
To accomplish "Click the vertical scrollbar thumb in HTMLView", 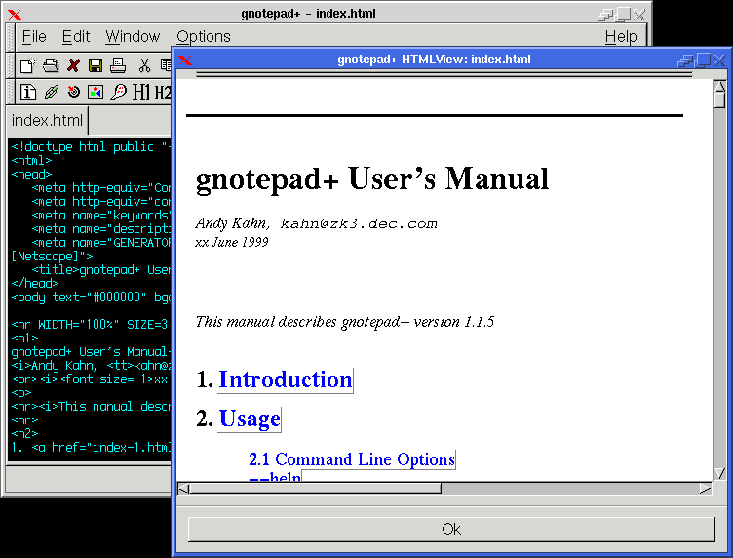I will pyautogui.click(x=720, y=100).
